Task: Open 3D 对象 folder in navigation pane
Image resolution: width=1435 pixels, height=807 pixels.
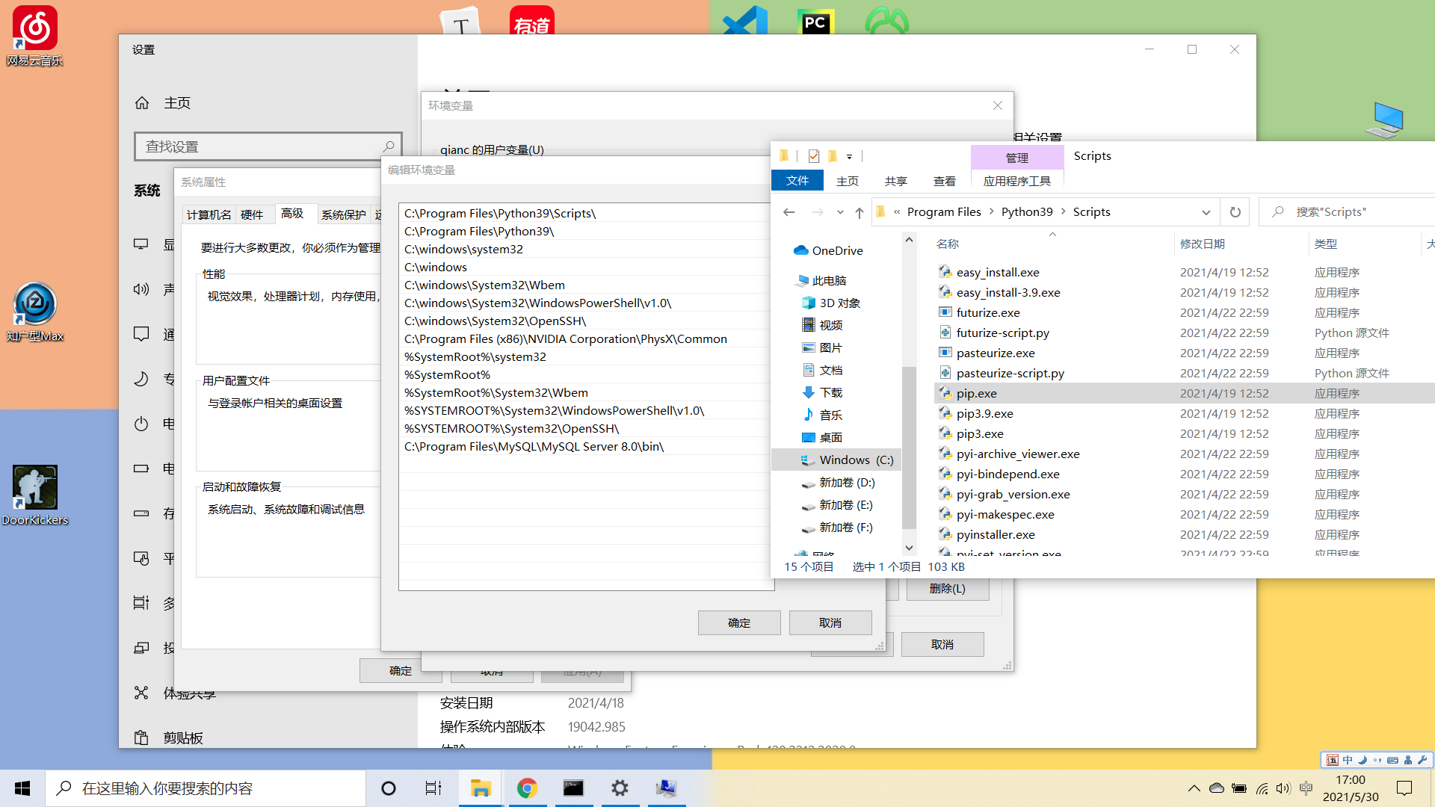Action: (x=831, y=303)
